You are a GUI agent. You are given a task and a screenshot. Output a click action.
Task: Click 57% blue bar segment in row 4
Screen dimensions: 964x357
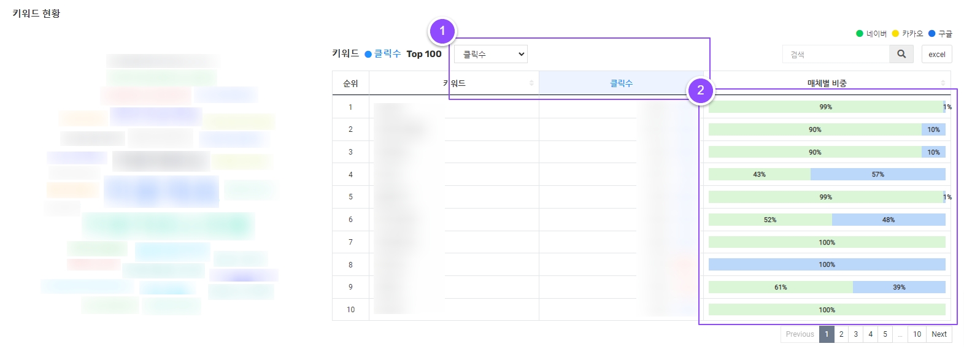(x=877, y=175)
